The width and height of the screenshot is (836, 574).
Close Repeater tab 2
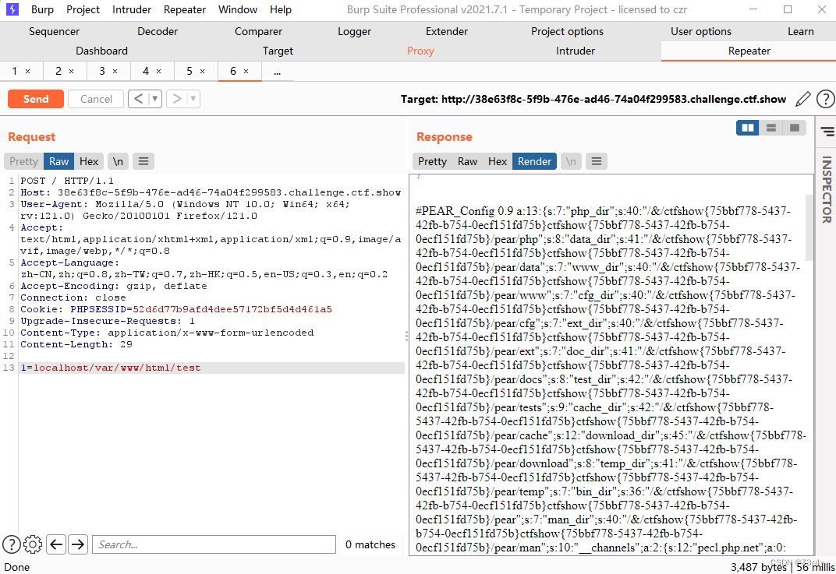pos(72,72)
